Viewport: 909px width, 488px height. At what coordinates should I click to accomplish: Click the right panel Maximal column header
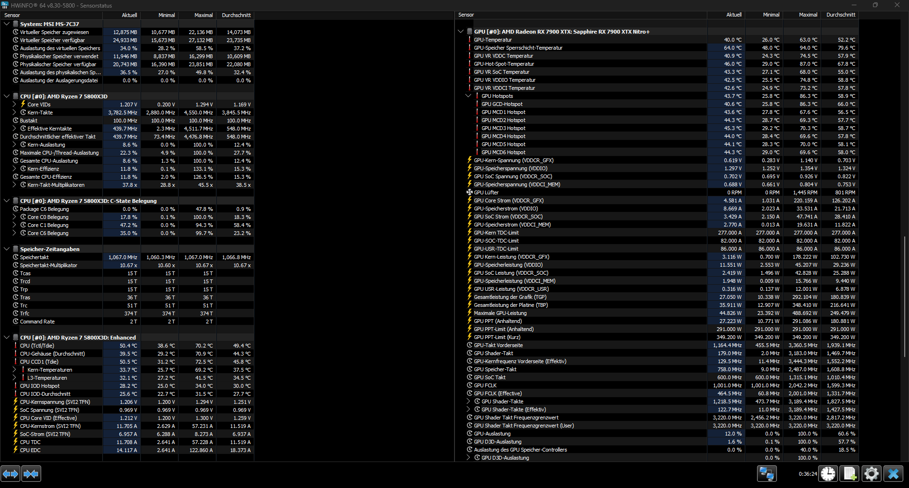tap(802, 15)
